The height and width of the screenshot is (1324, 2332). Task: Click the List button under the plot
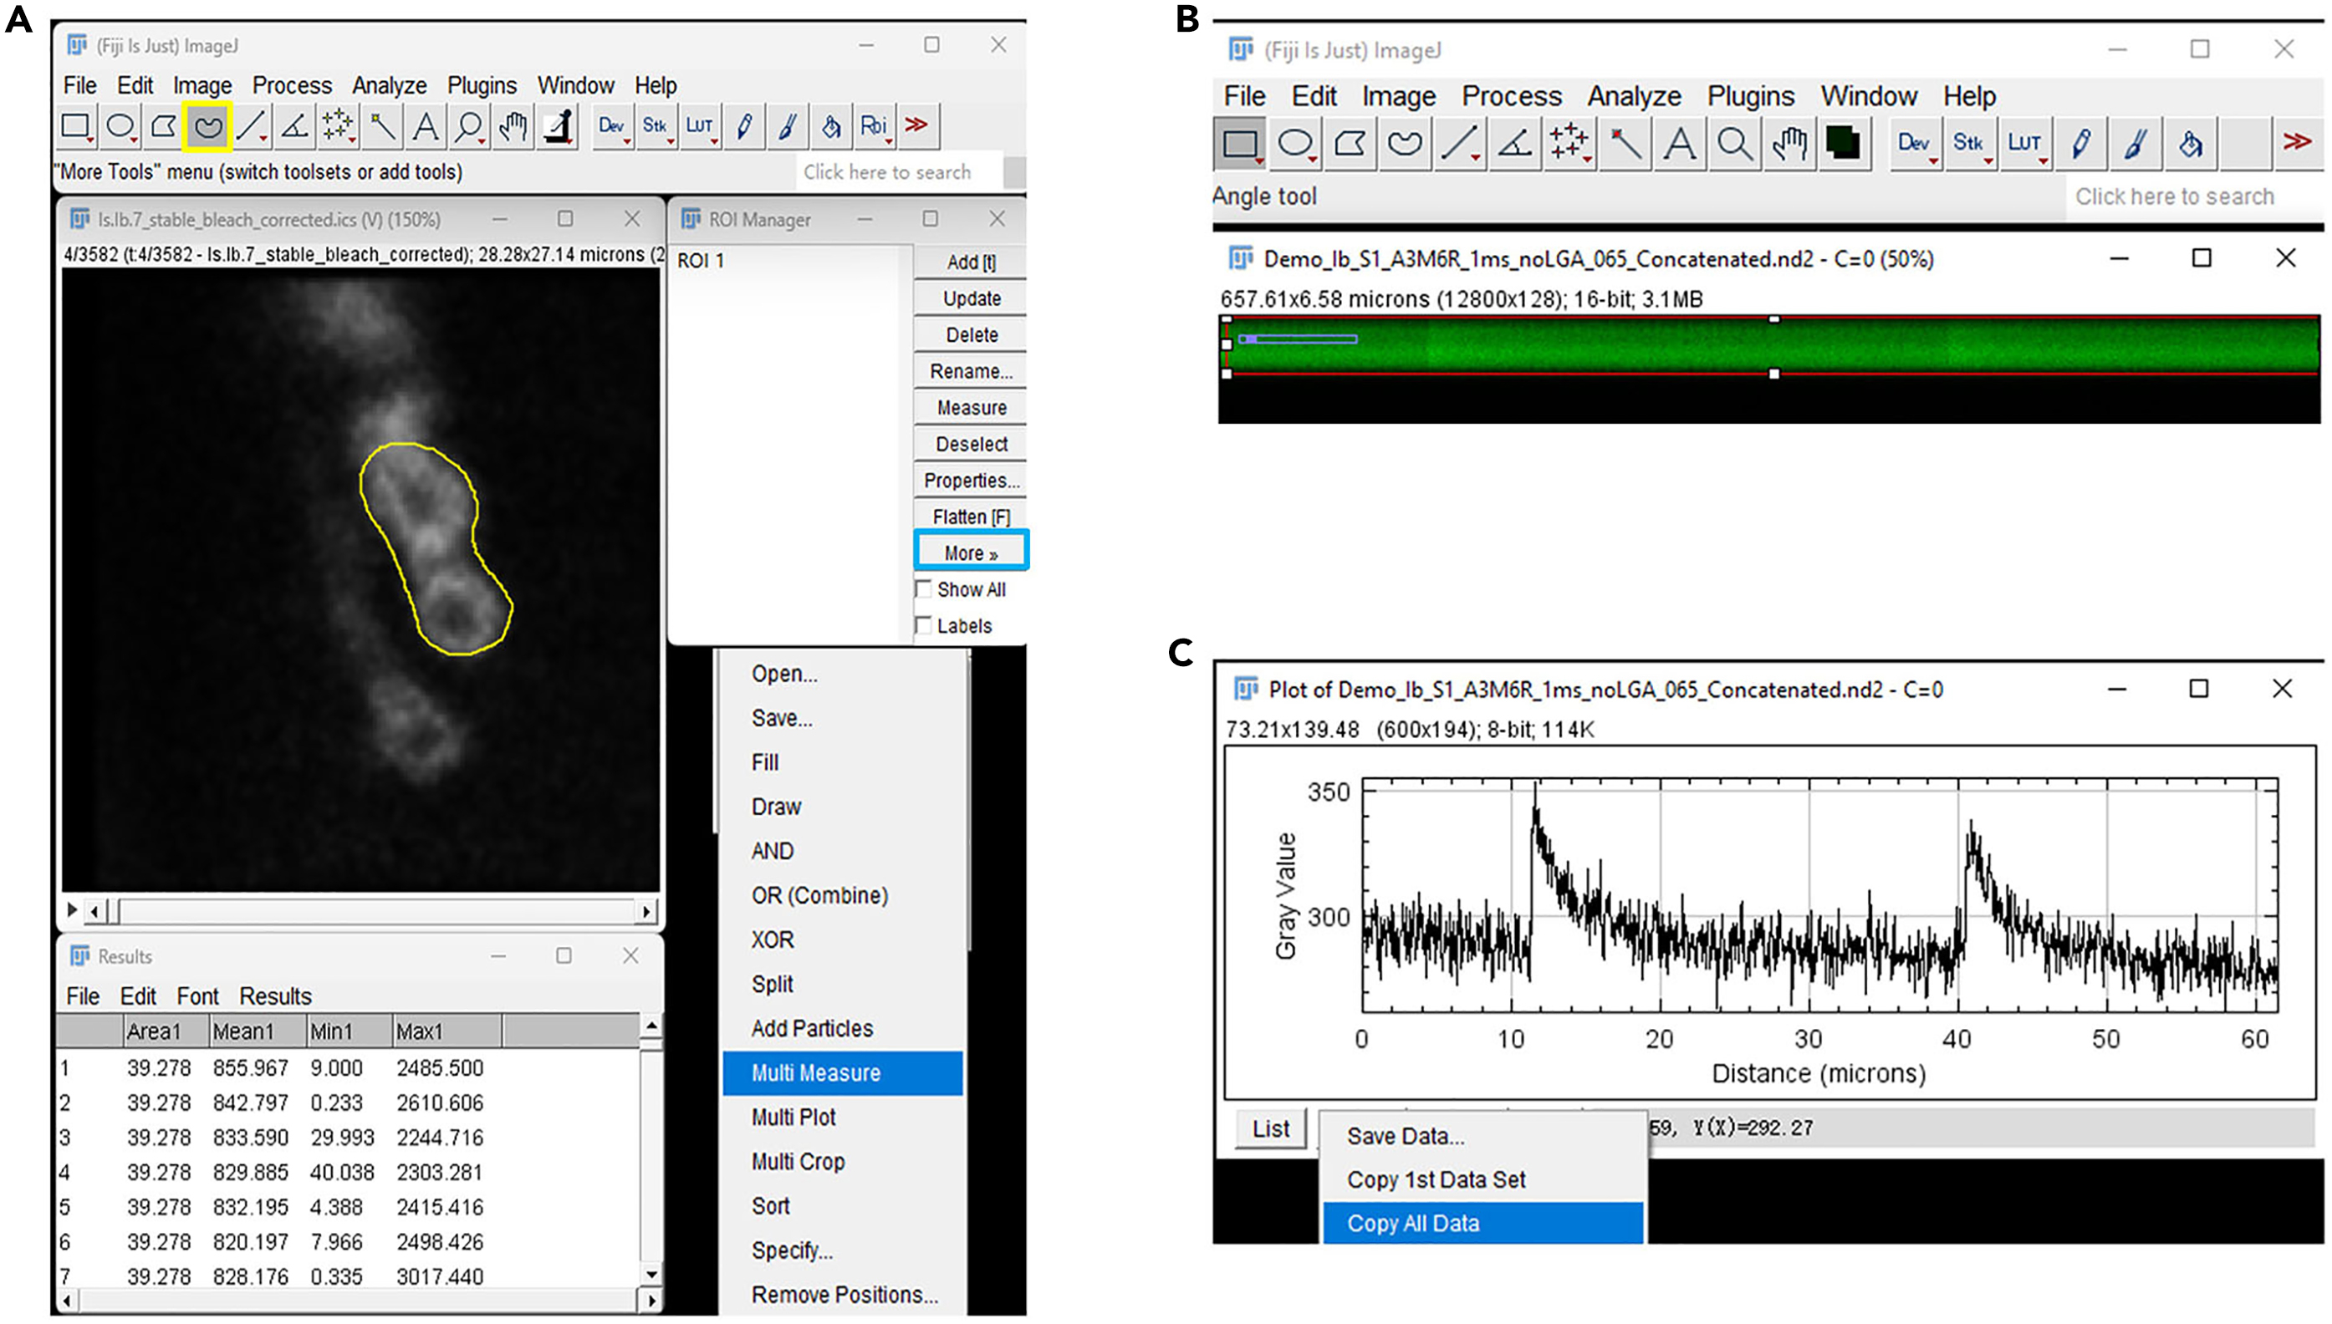point(1270,1128)
